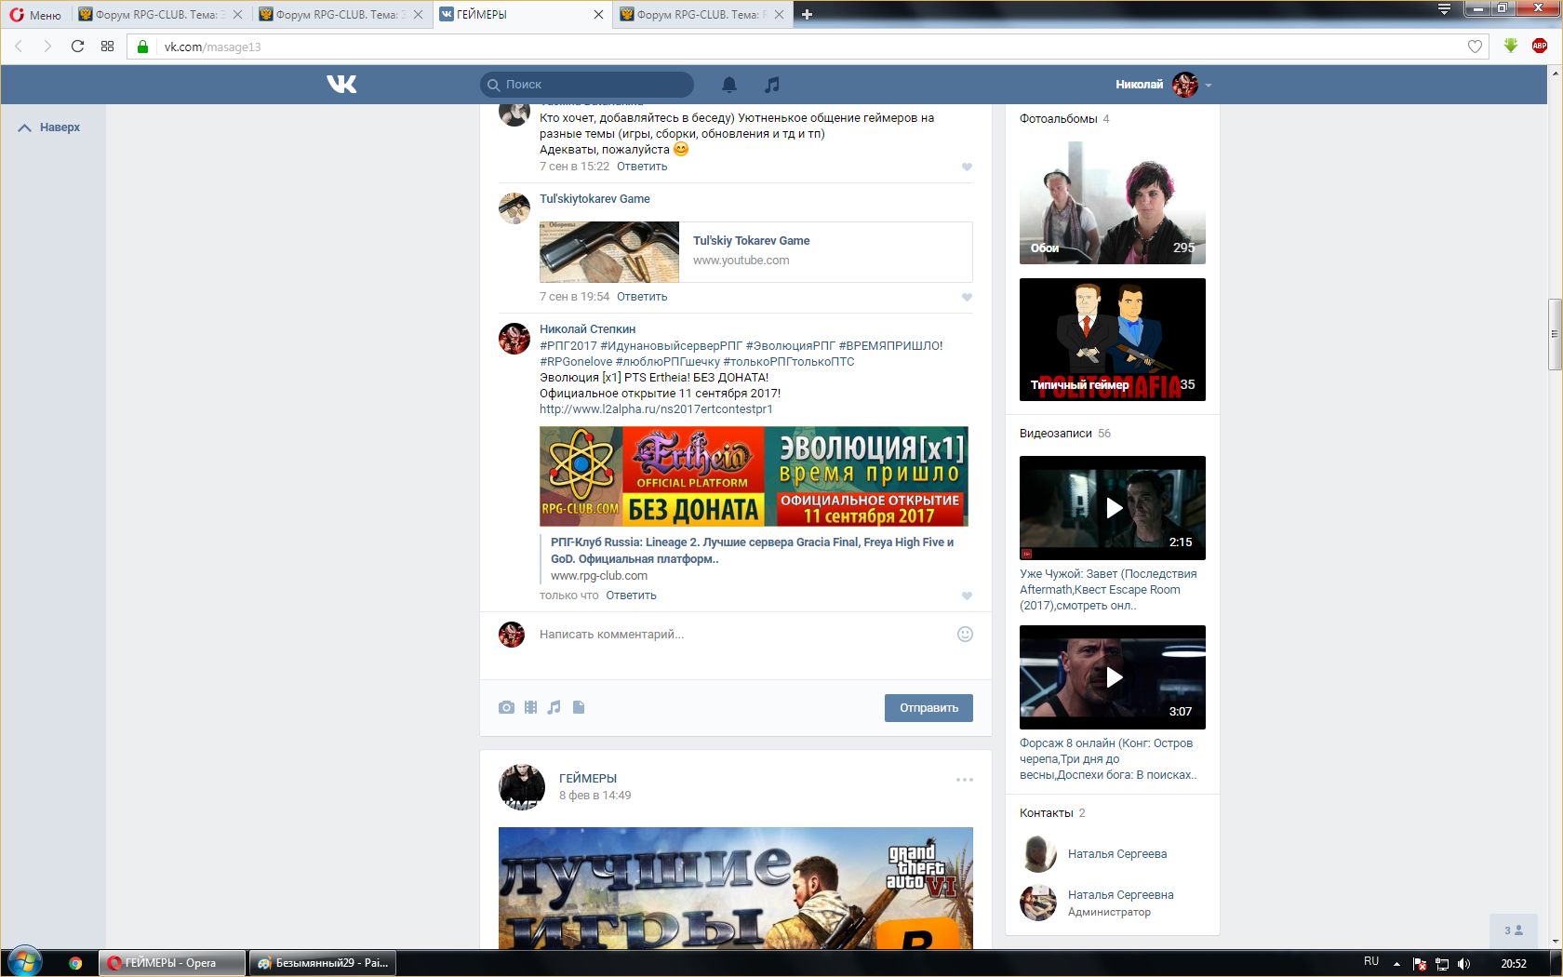This screenshot has width=1563, height=977.
Task: Open the Обои photo album
Action: click(1112, 203)
